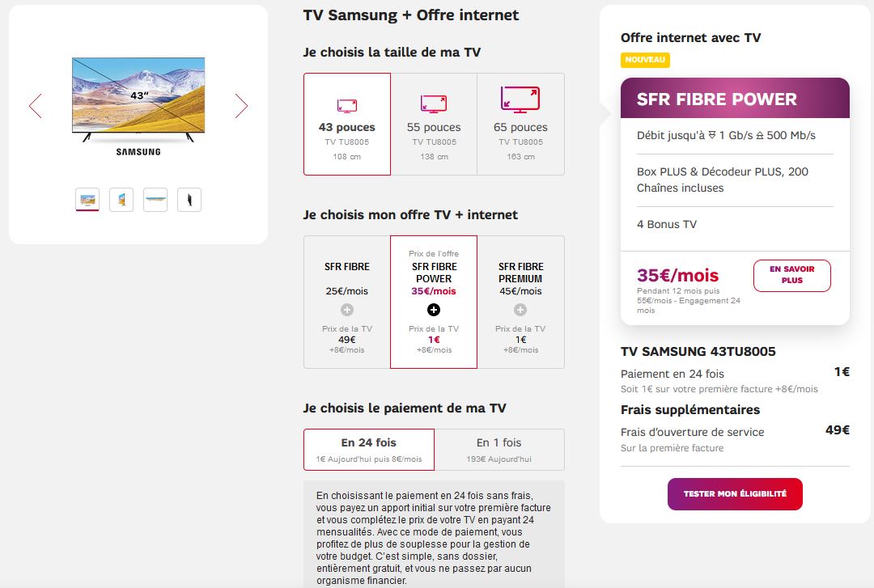Click the EN SAVOIR PLUS button

pyautogui.click(x=791, y=275)
